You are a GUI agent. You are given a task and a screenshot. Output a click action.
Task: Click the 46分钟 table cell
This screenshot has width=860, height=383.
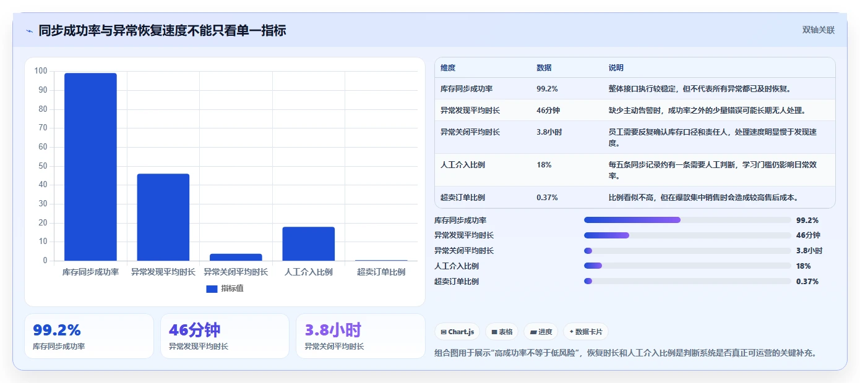pyautogui.click(x=548, y=111)
